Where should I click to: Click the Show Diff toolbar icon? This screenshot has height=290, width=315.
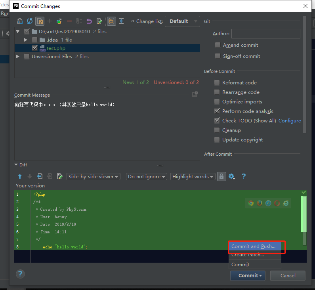click(x=20, y=21)
